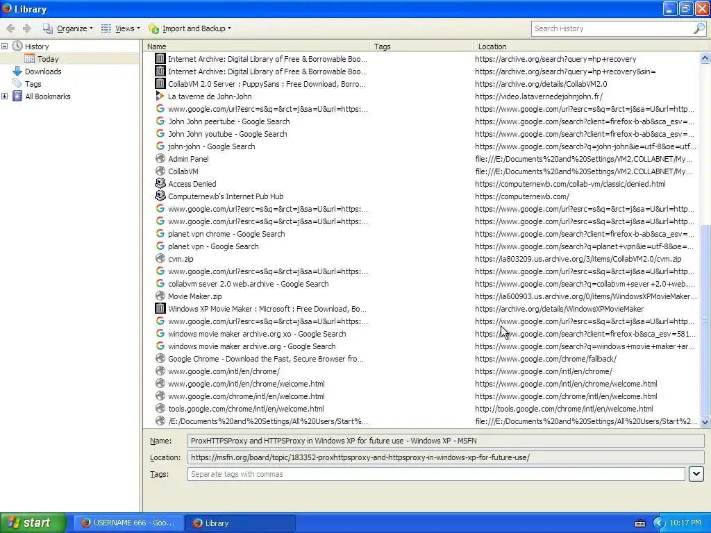Select the /E:/Documents%20and%20Settings/All%20Users row
Image resolution: width=711 pixels, height=533 pixels.
(x=421, y=421)
